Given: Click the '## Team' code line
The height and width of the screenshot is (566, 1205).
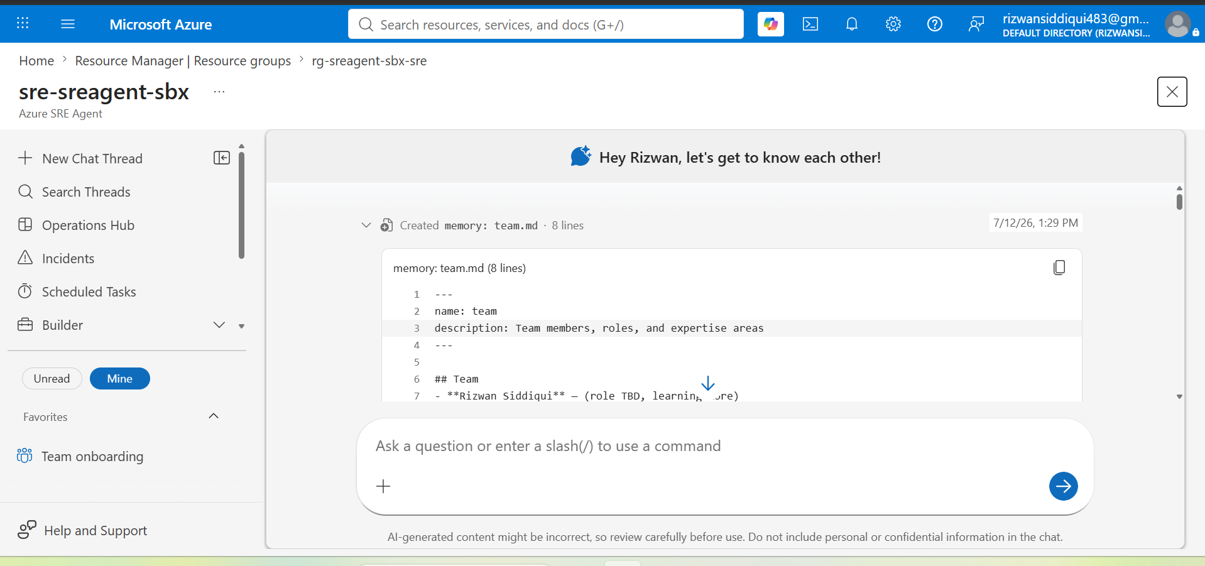Looking at the screenshot, I should click(456, 379).
